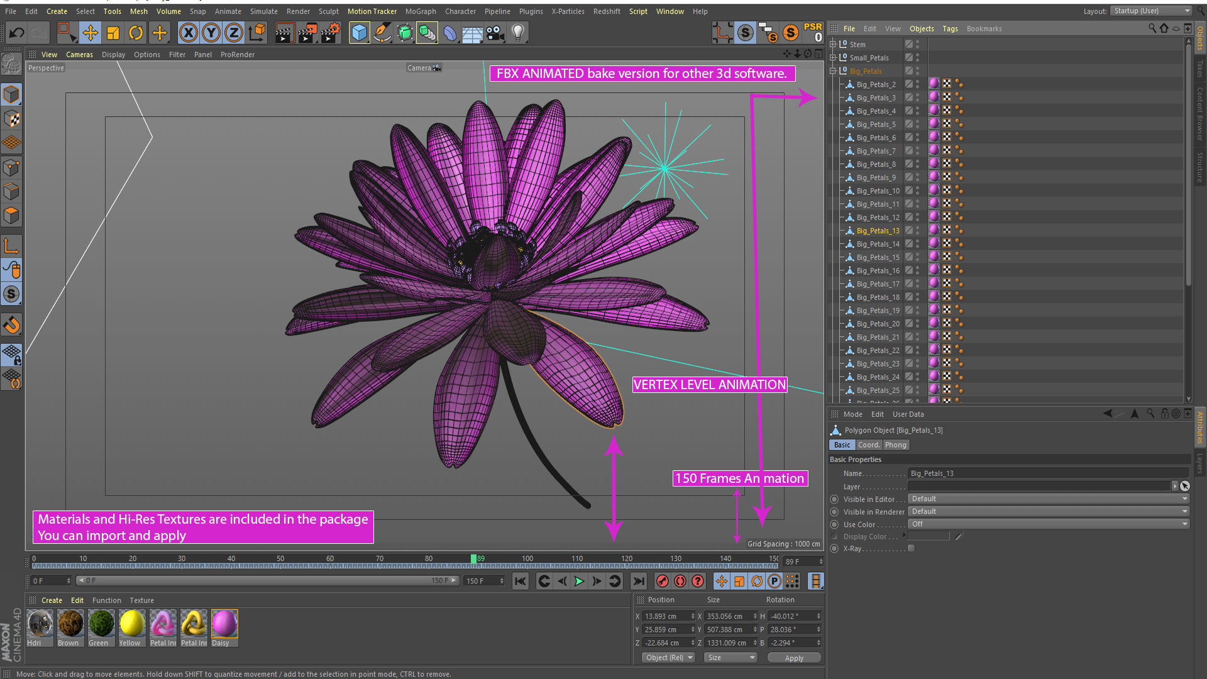Toggle Point Level Animation recording

coord(792,581)
